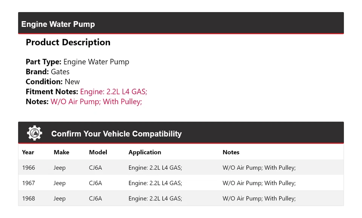Click the Confirm Your Vehicle Compatibility heading
Image resolution: width=362 pixels, height=218 pixels.
(116, 134)
